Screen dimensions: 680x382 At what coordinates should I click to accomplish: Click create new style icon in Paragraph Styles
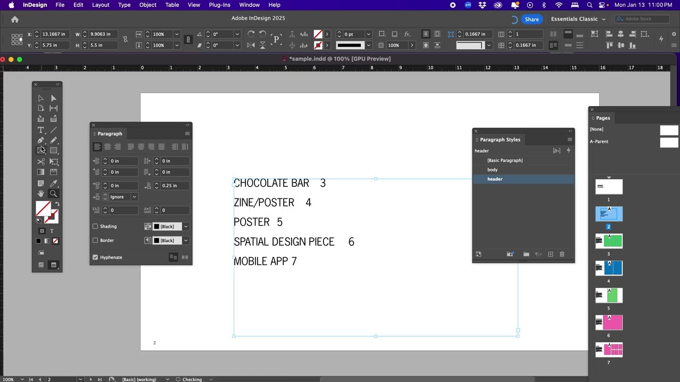pyautogui.click(x=550, y=254)
